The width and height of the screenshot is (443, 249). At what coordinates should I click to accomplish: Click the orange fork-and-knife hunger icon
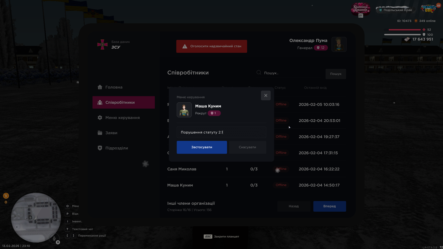point(6,196)
